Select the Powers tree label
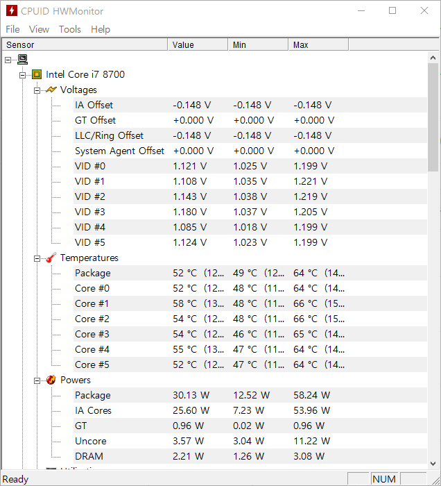The width and height of the screenshot is (441, 486). tap(75, 380)
